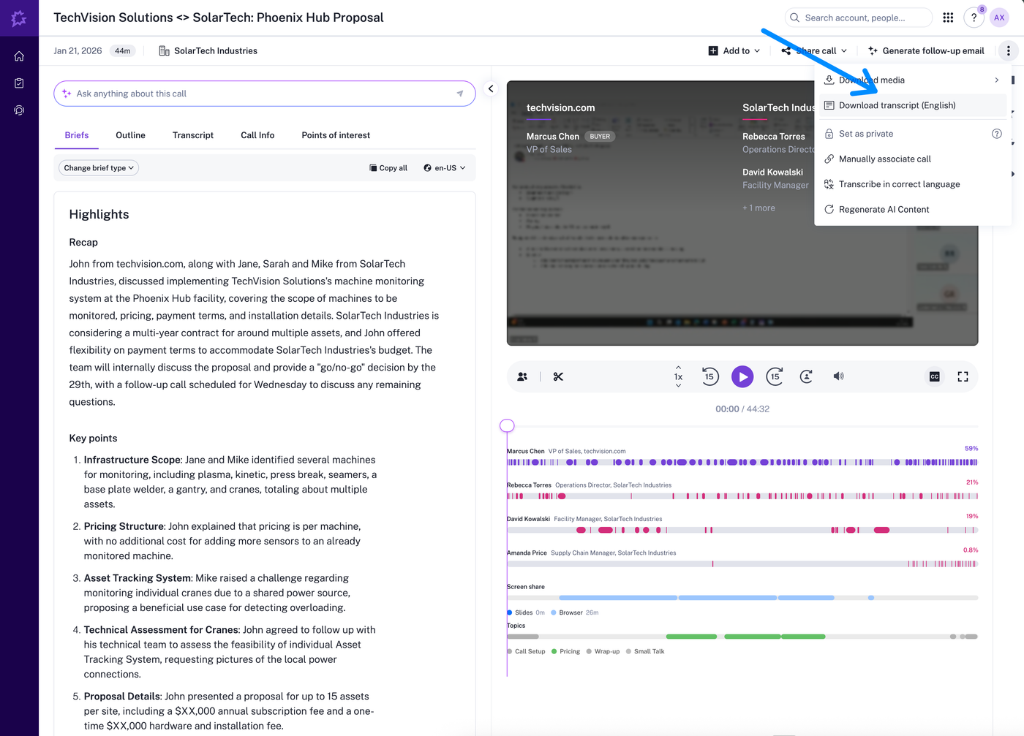Image resolution: width=1024 pixels, height=736 pixels.
Task: Click the playhead handle on the timeline
Action: [507, 425]
